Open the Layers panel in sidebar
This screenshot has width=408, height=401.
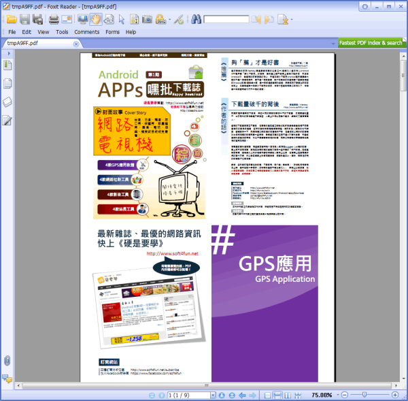point(7,102)
